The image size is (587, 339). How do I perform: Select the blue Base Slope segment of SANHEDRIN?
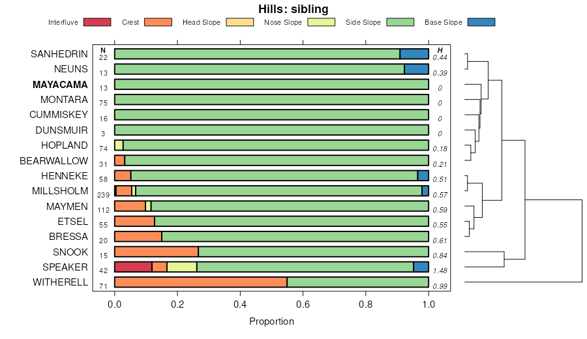coord(414,54)
